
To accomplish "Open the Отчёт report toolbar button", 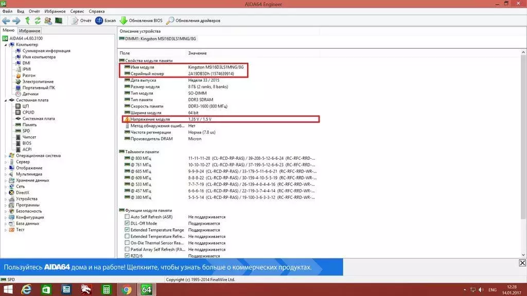I will 81,21.
